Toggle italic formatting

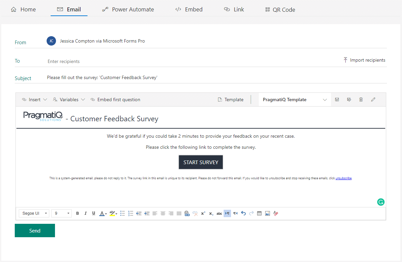pos(85,213)
